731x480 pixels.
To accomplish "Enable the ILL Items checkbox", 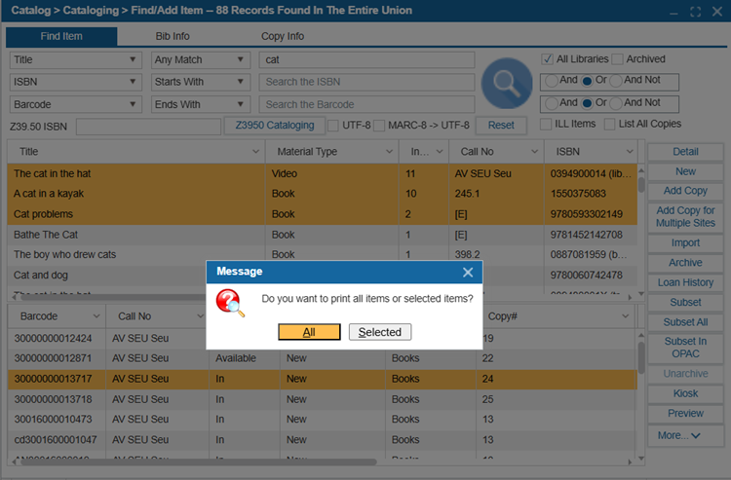I will (x=545, y=124).
